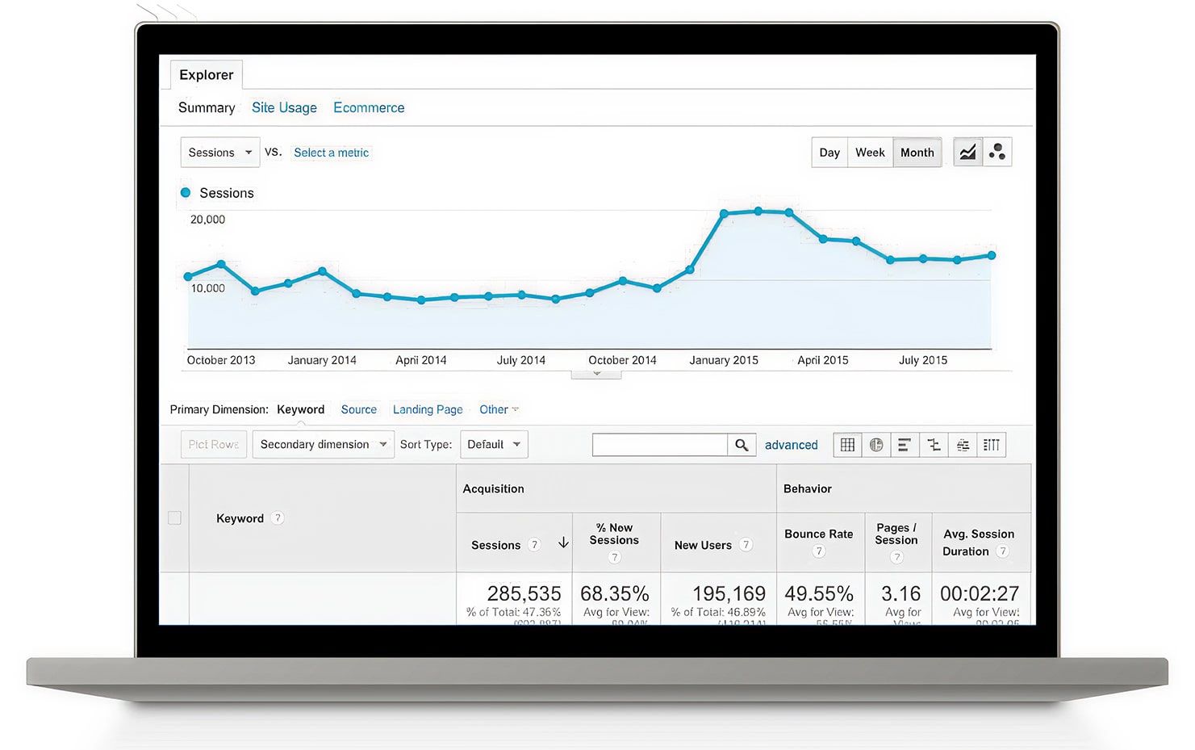Switch to motion chart view
This screenshot has height=750, width=1195.
pos(997,153)
